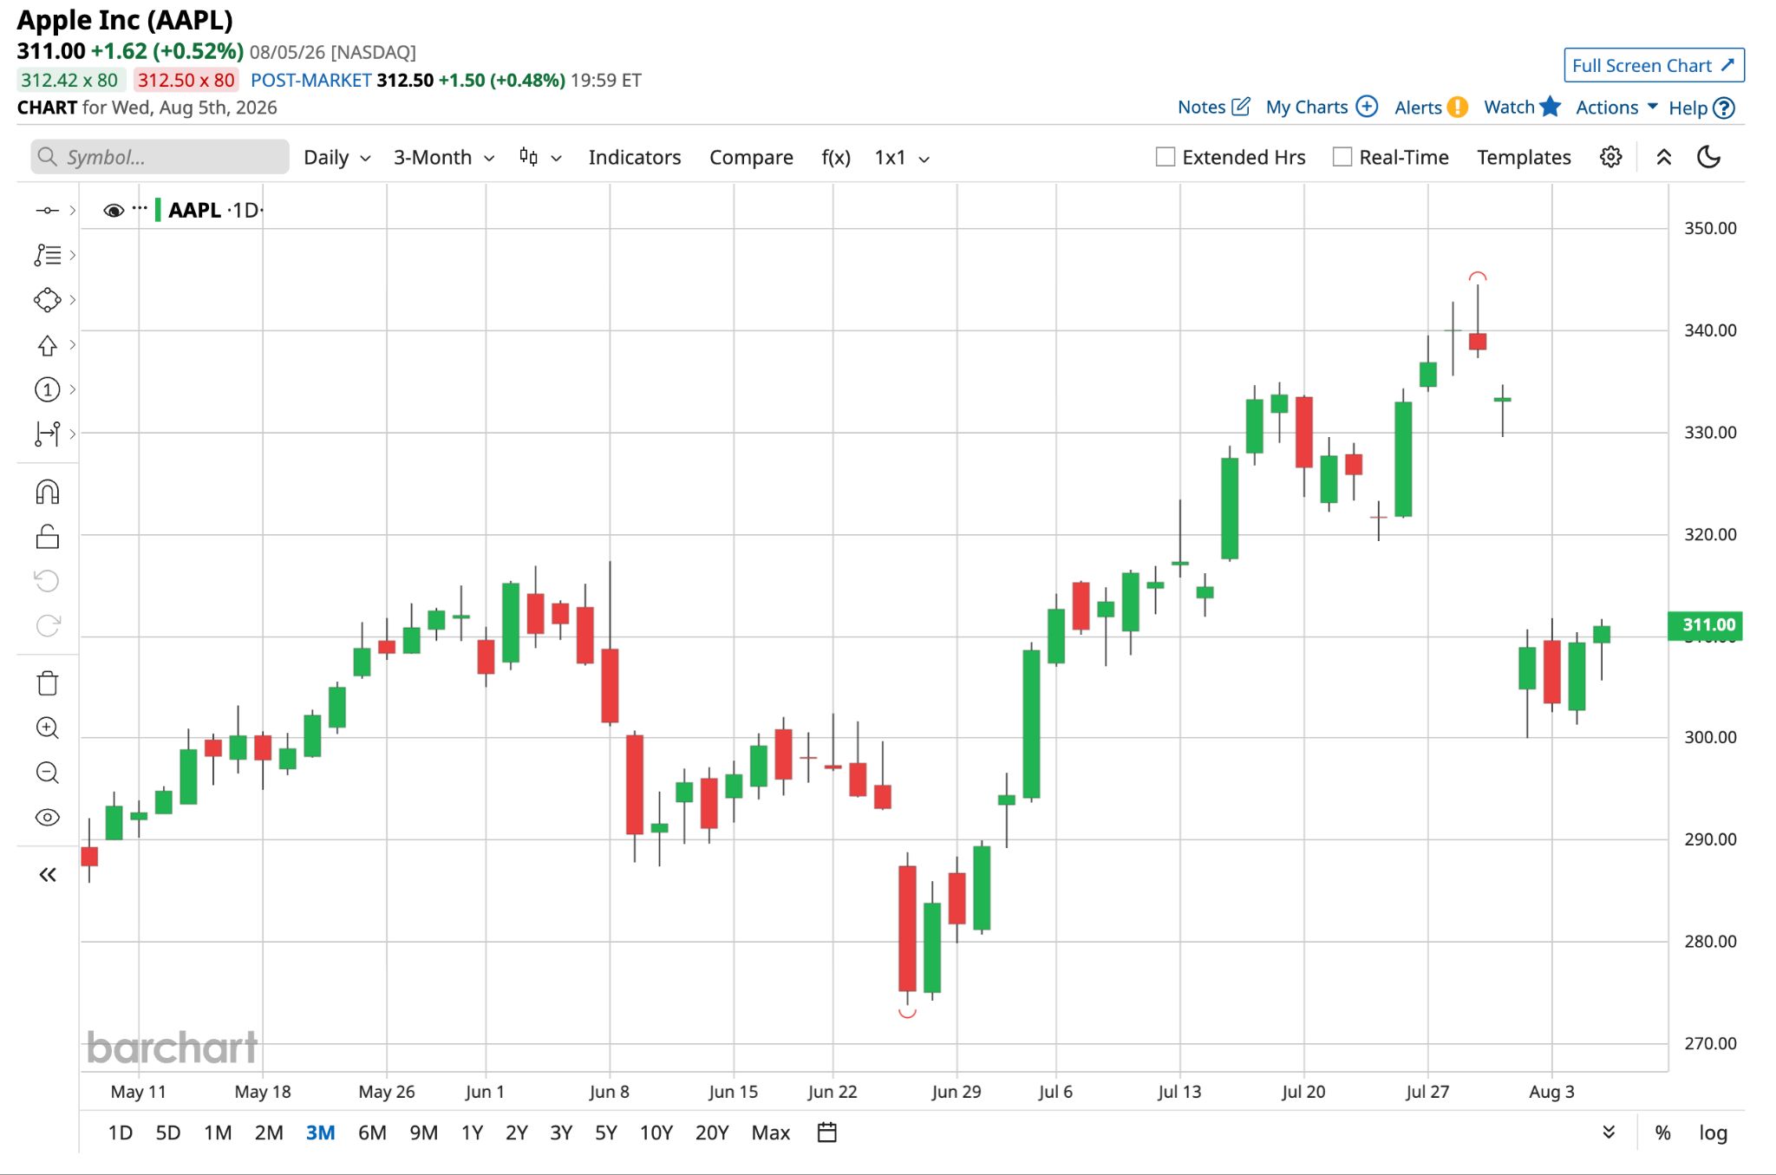Toggle AAPL series visibility eye
This screenshot has height=1175, width=1776.
114,211
